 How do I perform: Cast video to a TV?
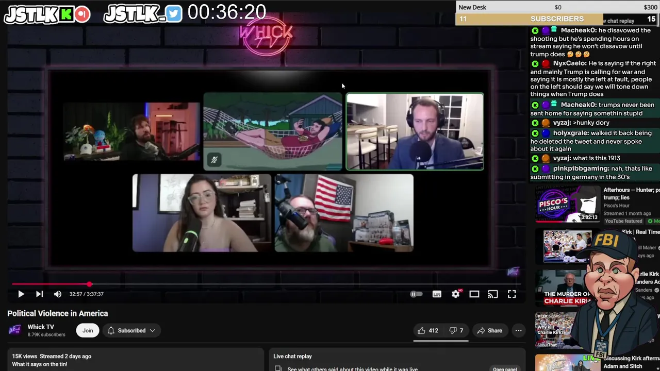(x=493, y=294)
